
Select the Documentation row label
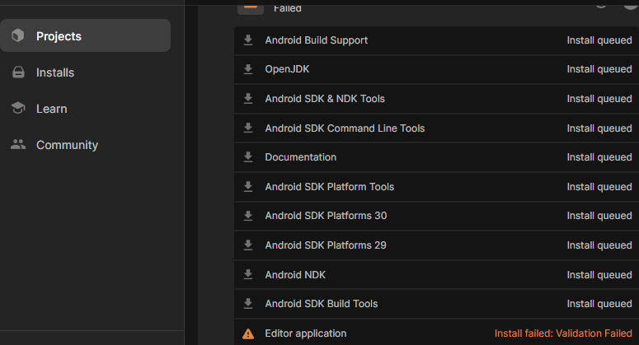pyautogui.click(x=301, y=157)
